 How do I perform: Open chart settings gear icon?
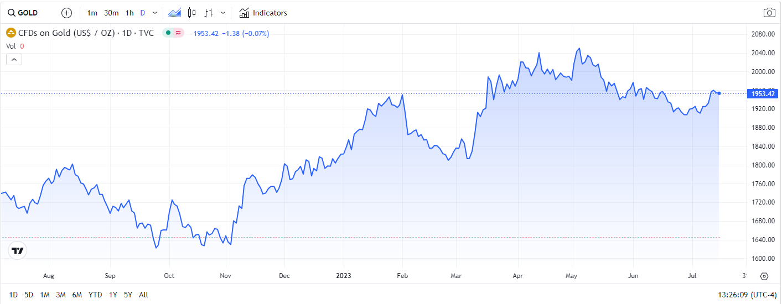click(764, 276)
